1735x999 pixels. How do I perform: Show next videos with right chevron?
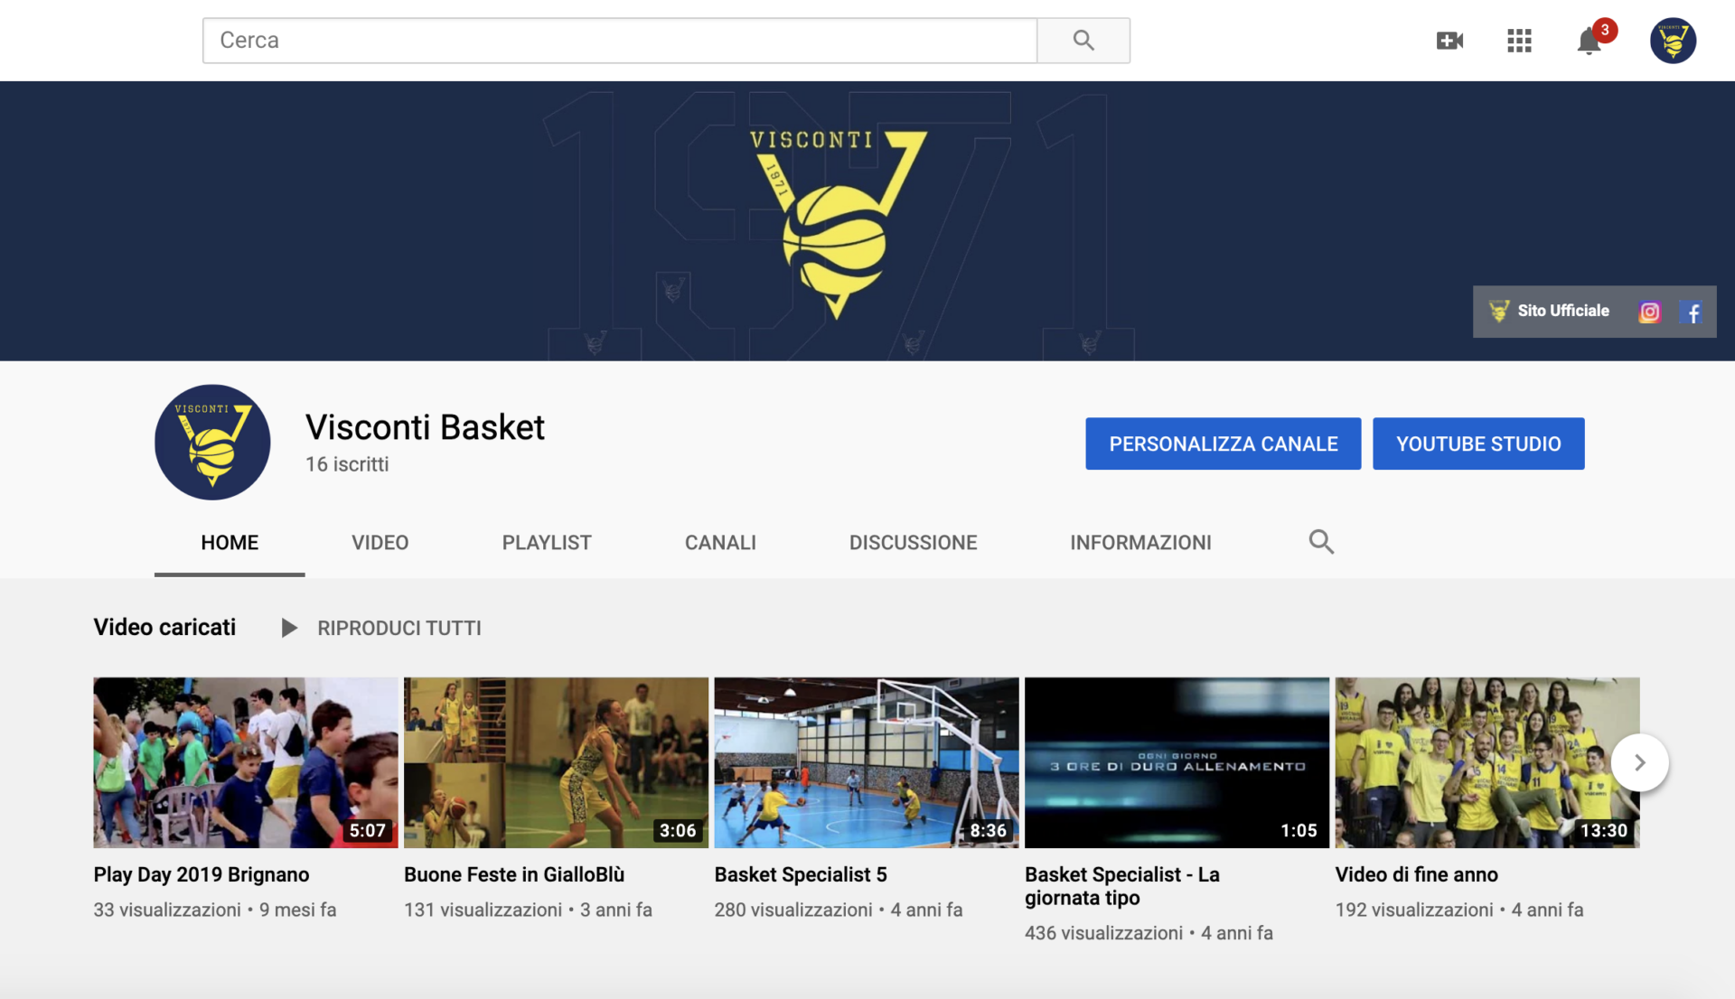click(x=1639, y=762)
